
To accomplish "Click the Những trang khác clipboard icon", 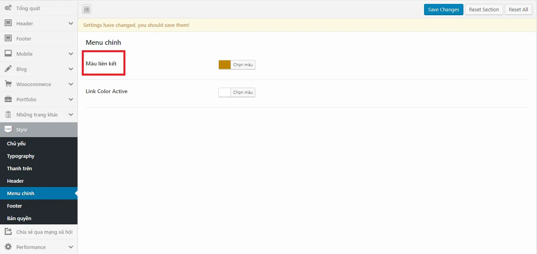I will (x=8, y=115).
